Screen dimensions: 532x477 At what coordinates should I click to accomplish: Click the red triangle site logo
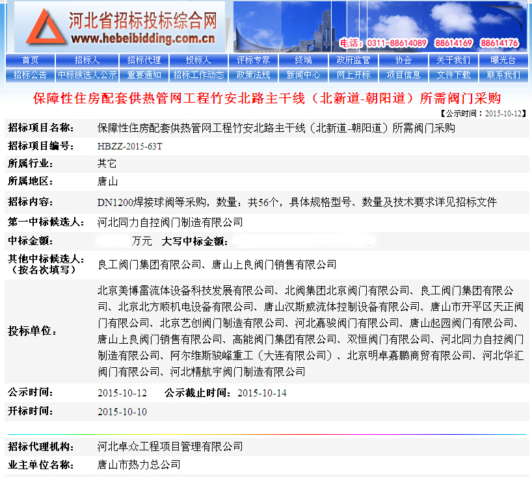pyautogui.click(x=40, y=29)
